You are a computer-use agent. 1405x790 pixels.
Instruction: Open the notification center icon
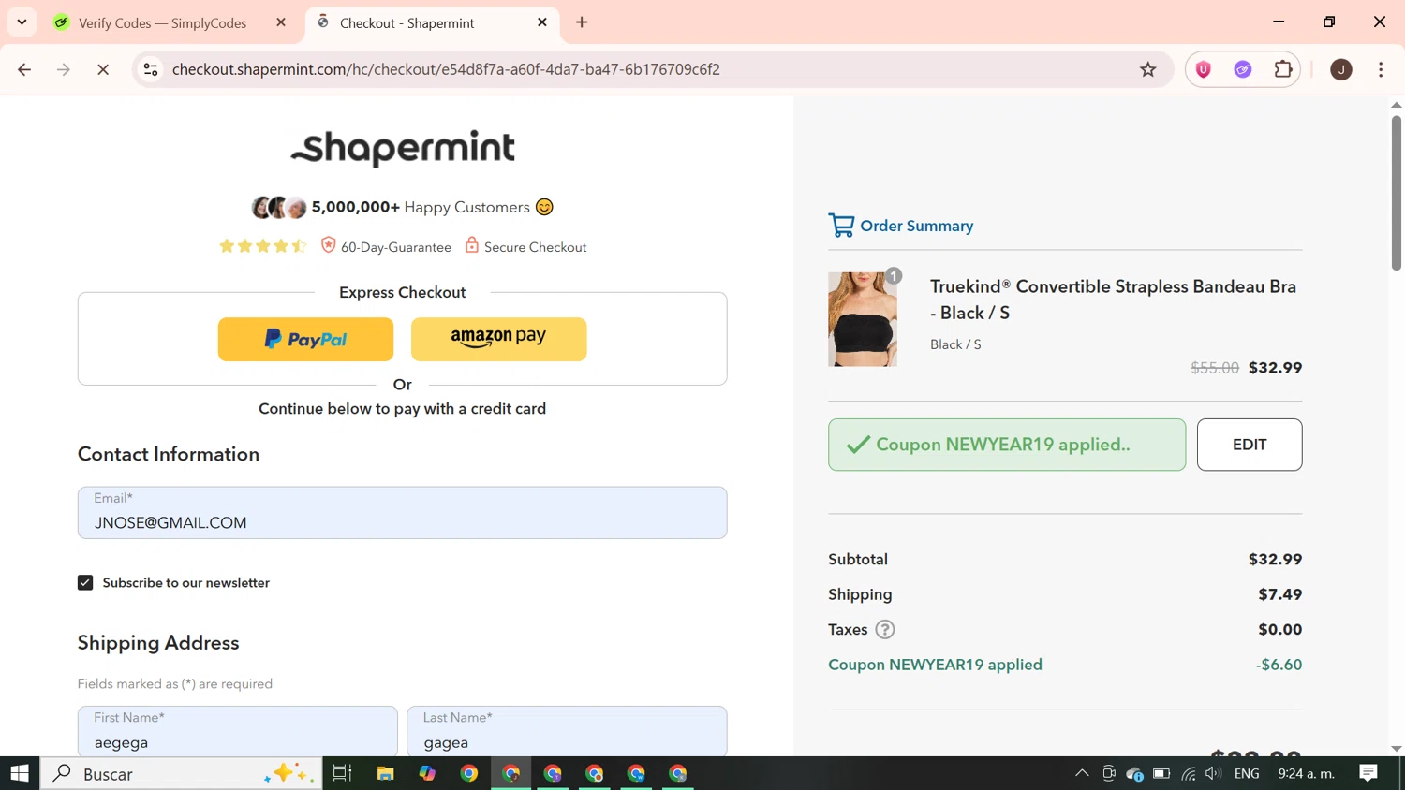(1368, 773)
